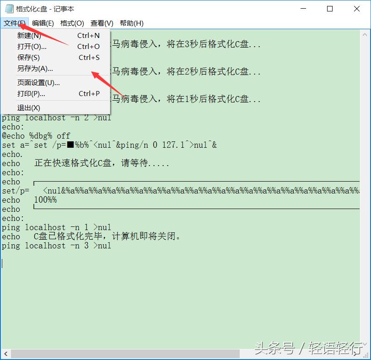Open the 编辑(E) menu
Viewport: 371px width, 360px height.
pyautogui.click(x=43, y=23)
